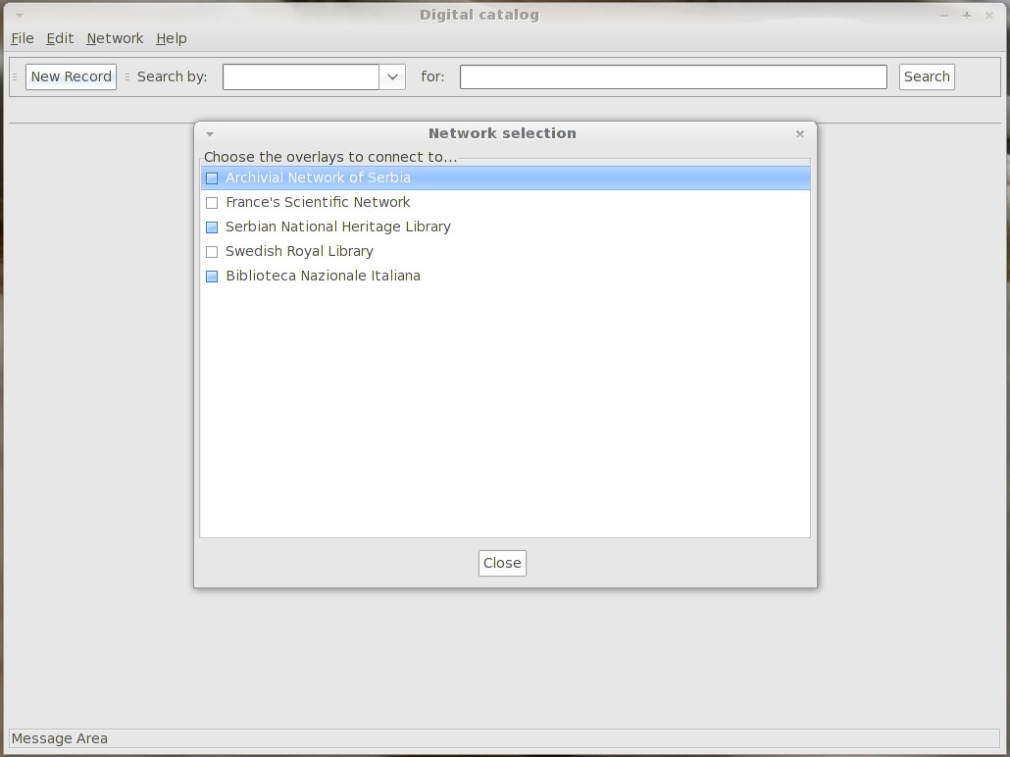This screenshot has height=757, width=1010.
Task: Grab the toolbar handle before New Record
Action: coord(15,76)
